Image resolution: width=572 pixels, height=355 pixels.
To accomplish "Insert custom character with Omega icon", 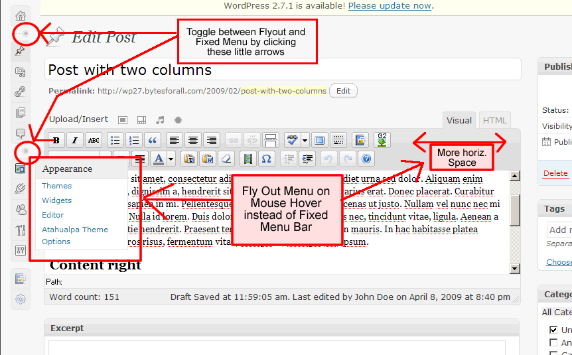I will (267, 159).
